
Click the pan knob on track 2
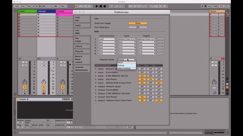(x=44, y=82)
